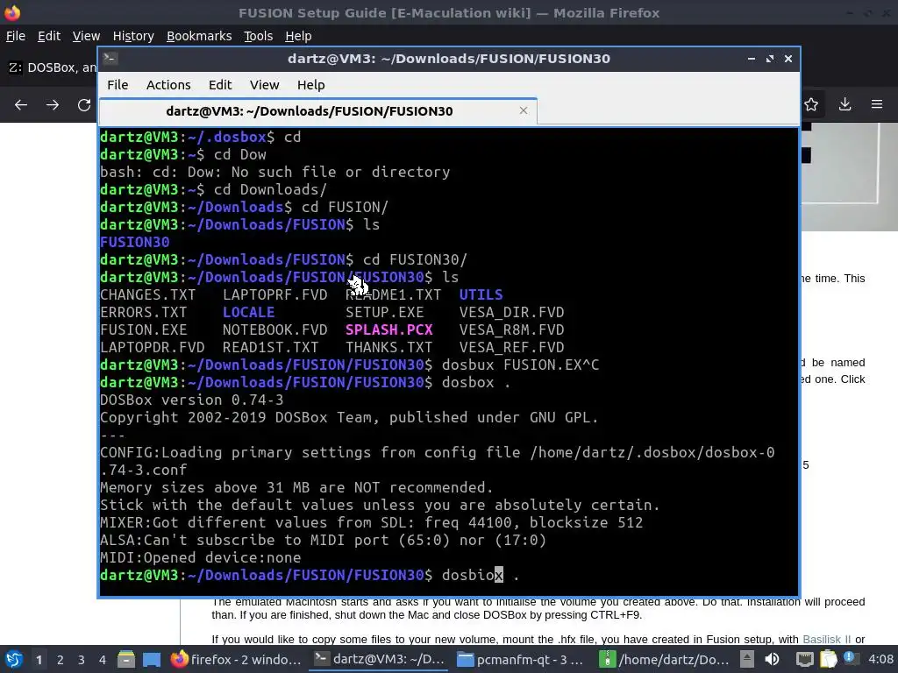The image size is (898, 673).
Task: Click the terminal line 'MIDI:Opened device:none'
Action: (x=200, y=557)
